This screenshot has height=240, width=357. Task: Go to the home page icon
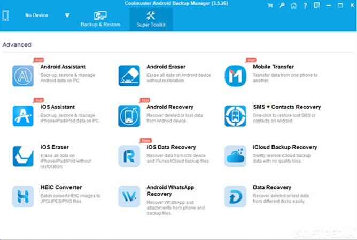(x=293, y=5)
